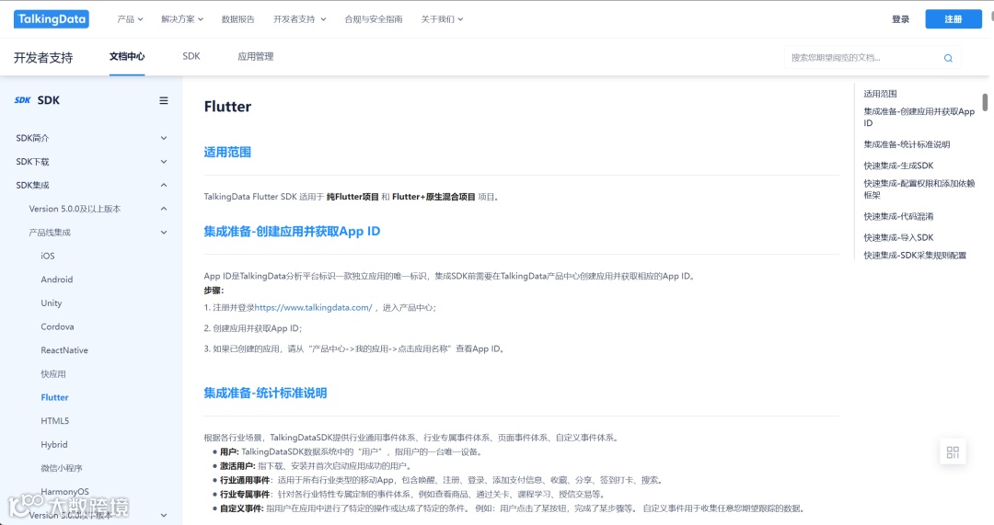The image size is (994, 525).
Task: Select Android in the sidebar
Action: click(x=56, y=280)
